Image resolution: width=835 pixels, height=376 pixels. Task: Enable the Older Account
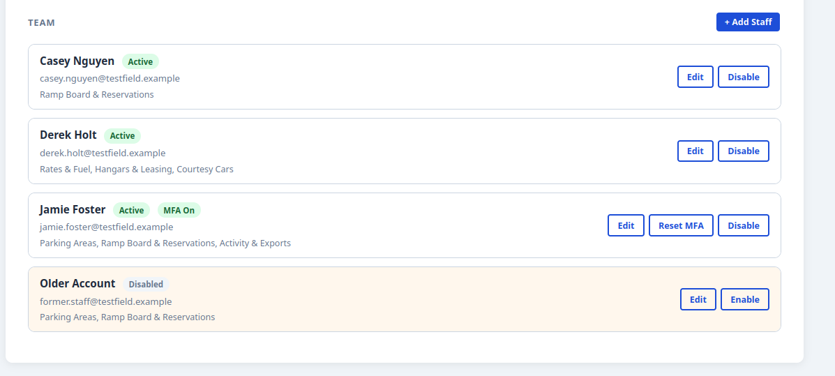point(745,299)
